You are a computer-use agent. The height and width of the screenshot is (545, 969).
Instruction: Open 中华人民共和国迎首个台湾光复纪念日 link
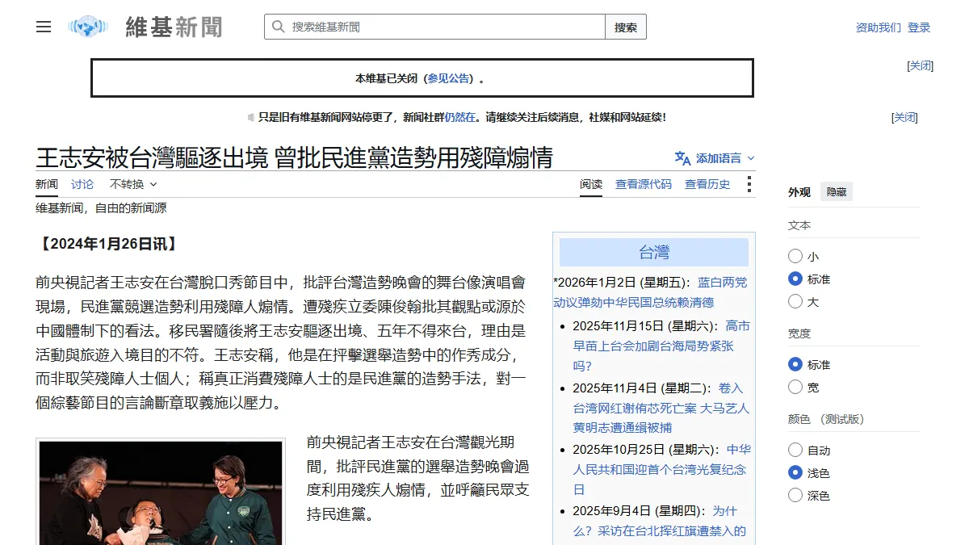[661, 469]
